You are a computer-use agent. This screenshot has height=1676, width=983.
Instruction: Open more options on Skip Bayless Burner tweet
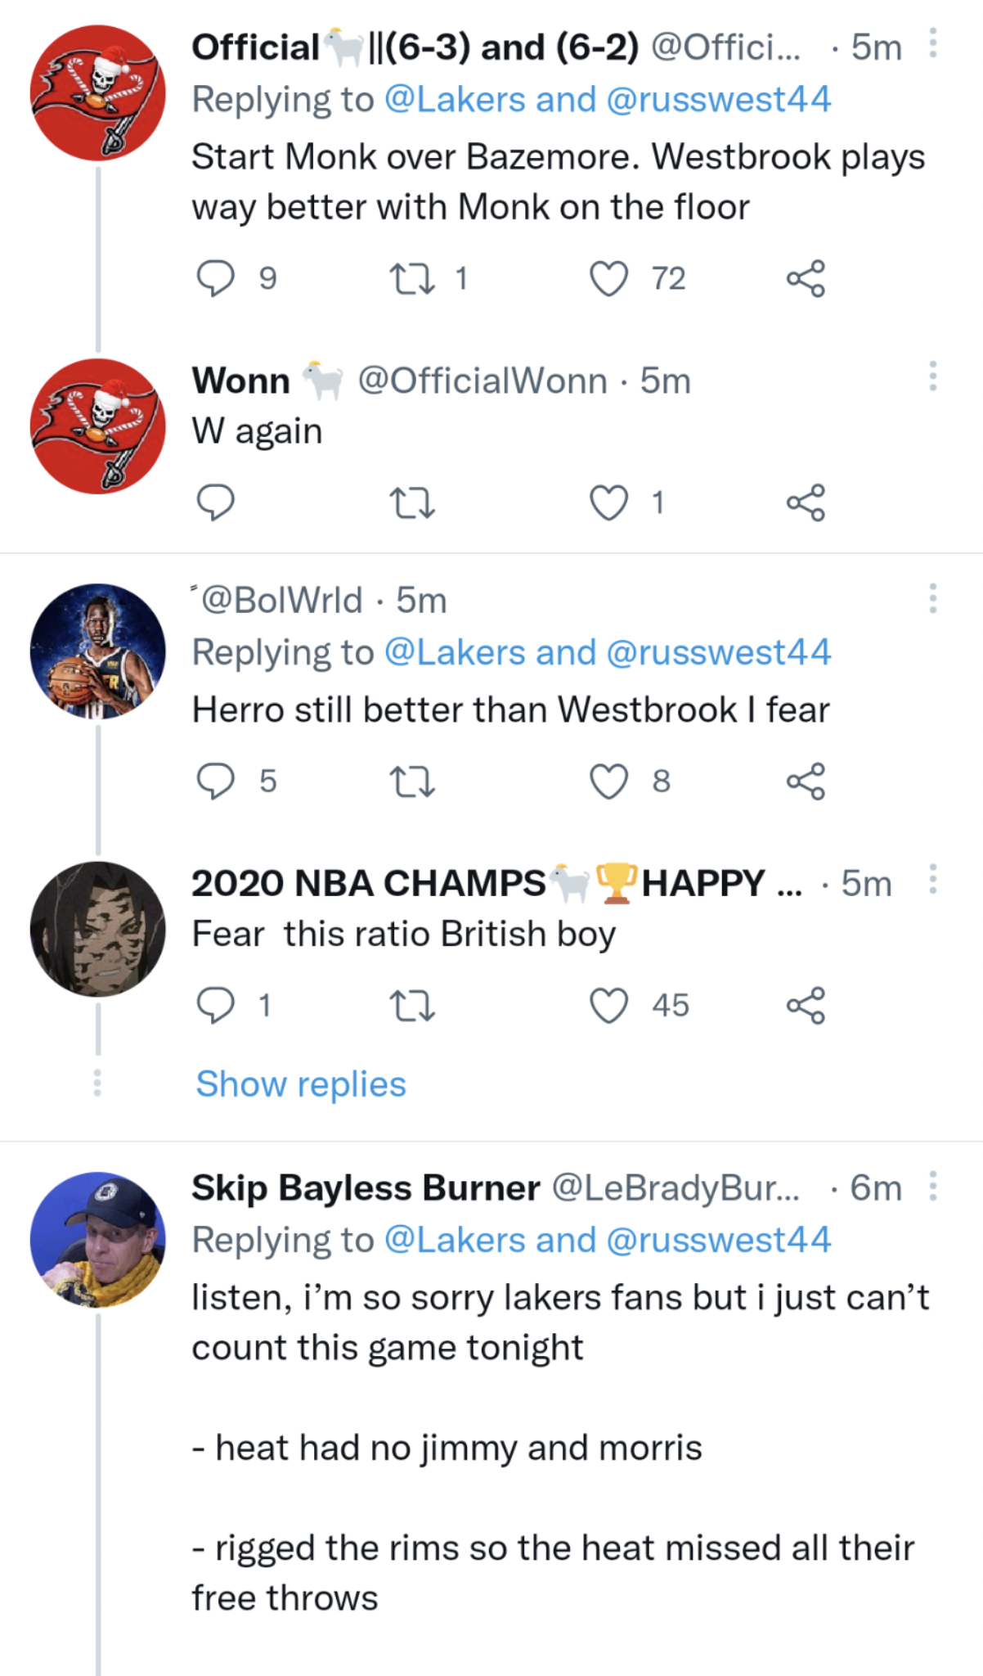932,1186
